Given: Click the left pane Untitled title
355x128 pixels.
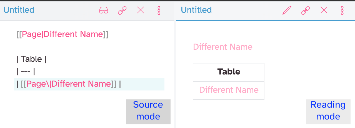Looking at the screenshot, I should point(19,10).
